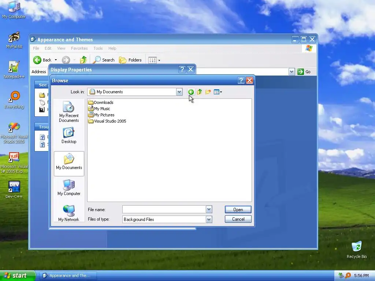This screenshot has height=281, width=375.
Task: Click in the File name input field
Action: 164,209
